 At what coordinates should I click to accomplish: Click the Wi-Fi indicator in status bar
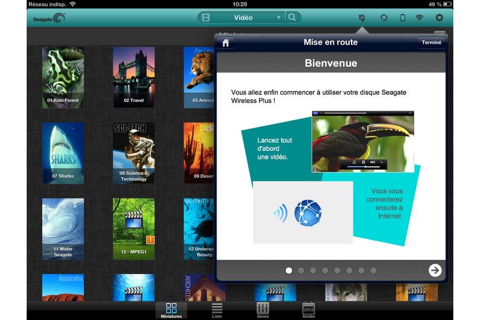tap(73, 4)
